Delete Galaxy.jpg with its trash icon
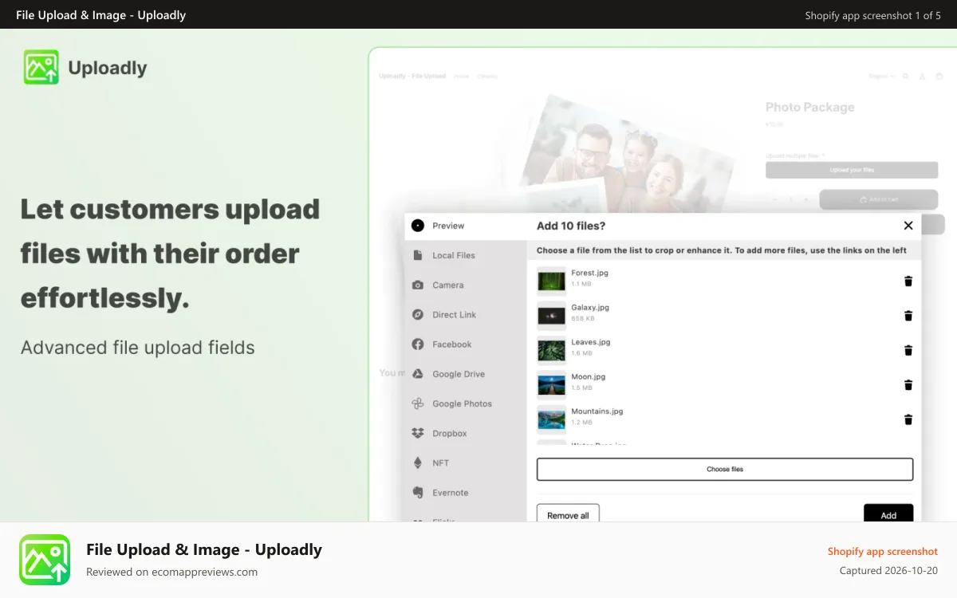 point(908,316)
